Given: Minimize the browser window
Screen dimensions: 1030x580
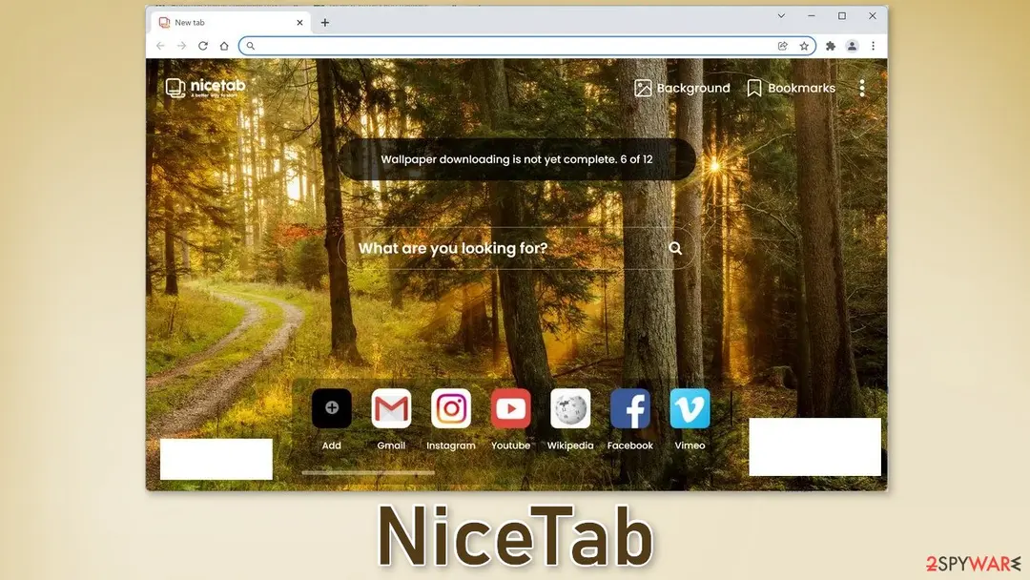Looking at the screenshot, I should pyautogui.click(x=812, y=16).
